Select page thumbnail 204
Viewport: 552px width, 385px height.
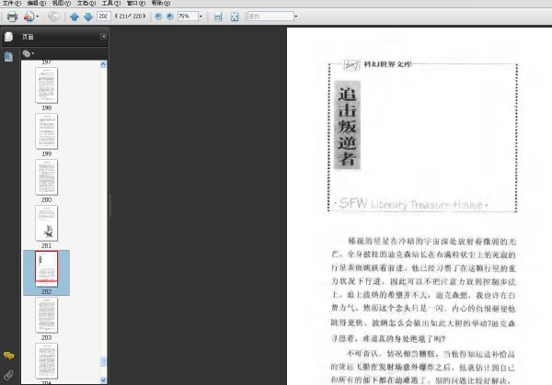[x=47, y=361]
